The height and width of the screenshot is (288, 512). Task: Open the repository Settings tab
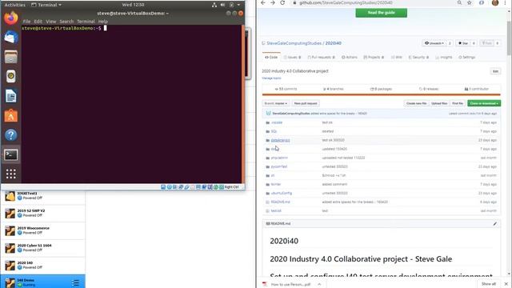coord(466,58)
